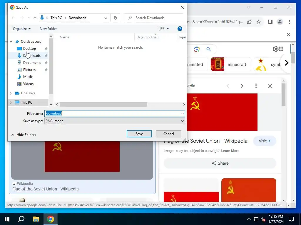Open the Save As help icon
The height and width of the screenshot is (225, 301).
click(180, 29)
